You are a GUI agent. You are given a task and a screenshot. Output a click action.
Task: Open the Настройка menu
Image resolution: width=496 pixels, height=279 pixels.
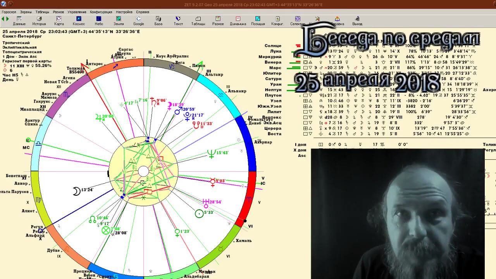pyautogui.click(x=124, y=12)
